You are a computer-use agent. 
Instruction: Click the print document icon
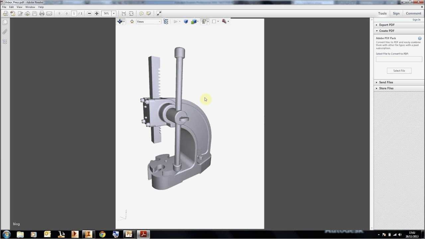click(x=42, y=14)
